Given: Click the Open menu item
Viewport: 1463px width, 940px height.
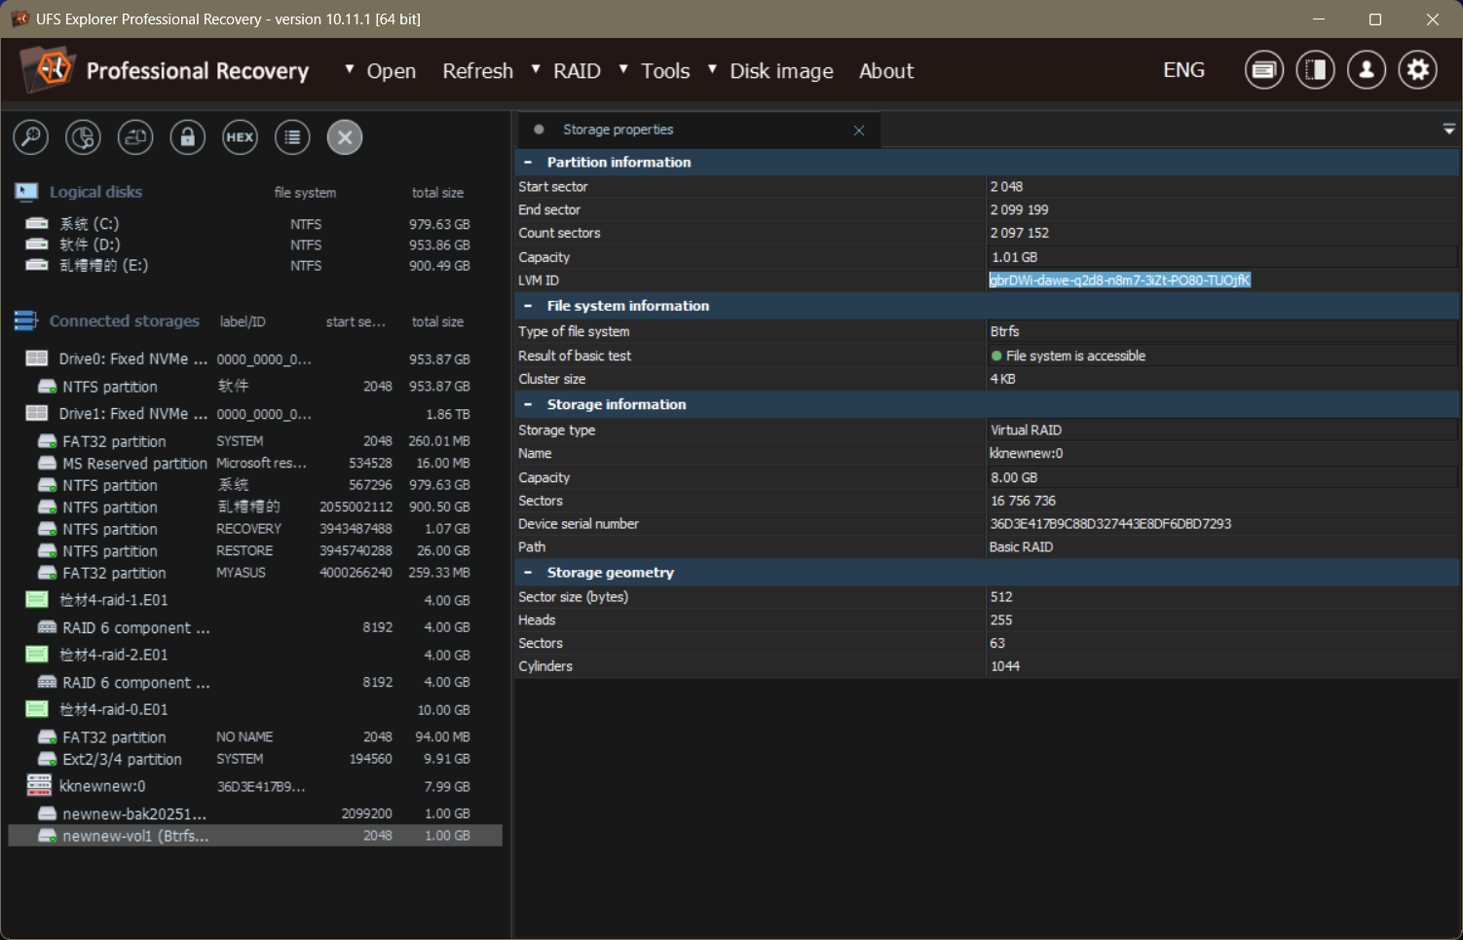Looking at the screenshot, I should [392, 71].
